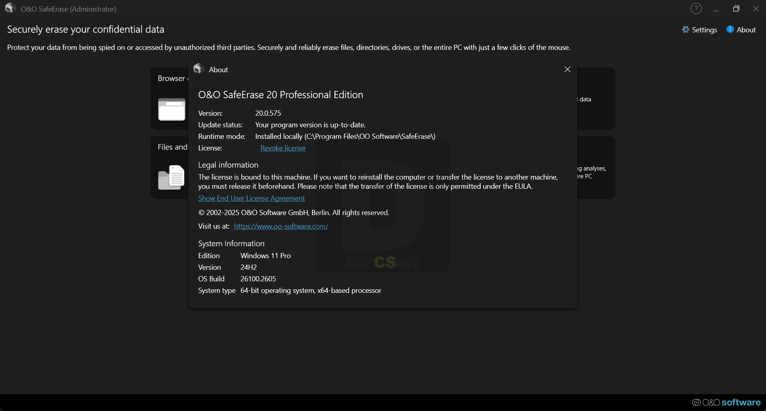The width and height of the screenshot is (766, 411).
Task: Click the 'Legal information' heading
Action: (228, 165)
